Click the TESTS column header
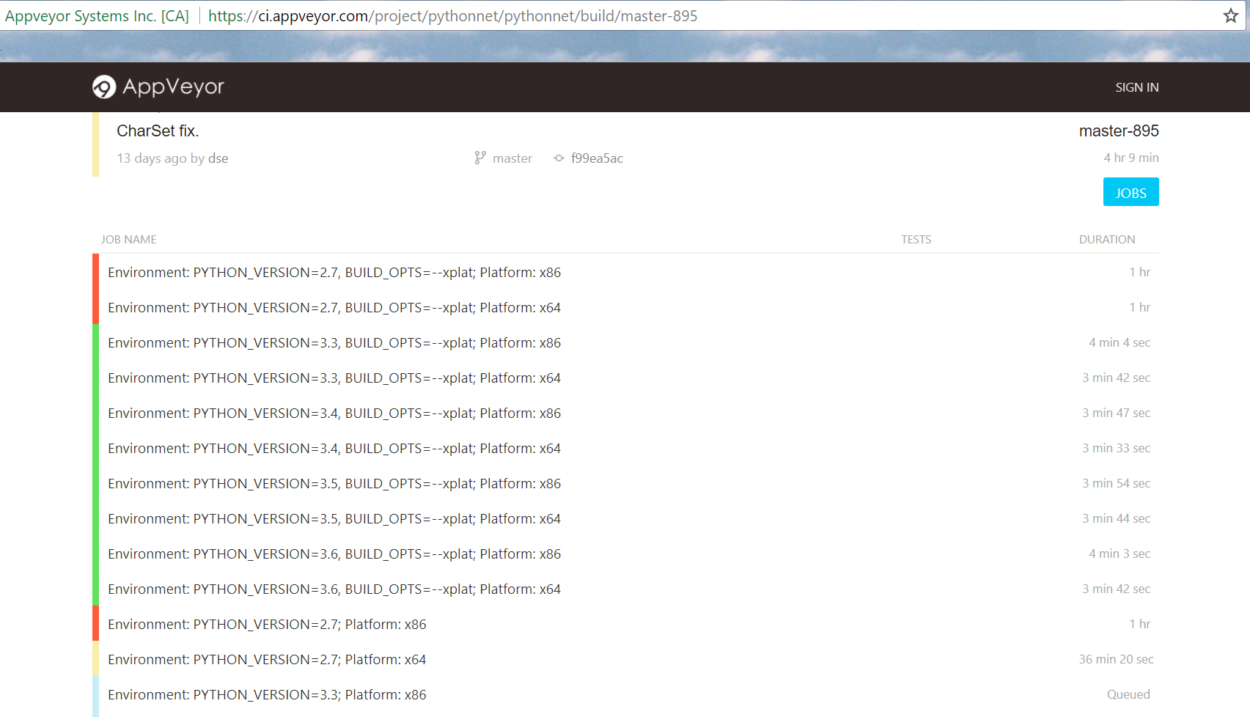 click(x=916, y=240)
